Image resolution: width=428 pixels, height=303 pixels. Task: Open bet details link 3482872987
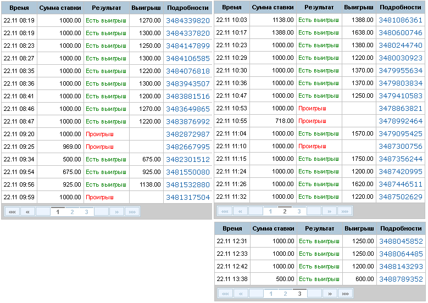click(x=188, y=134)
